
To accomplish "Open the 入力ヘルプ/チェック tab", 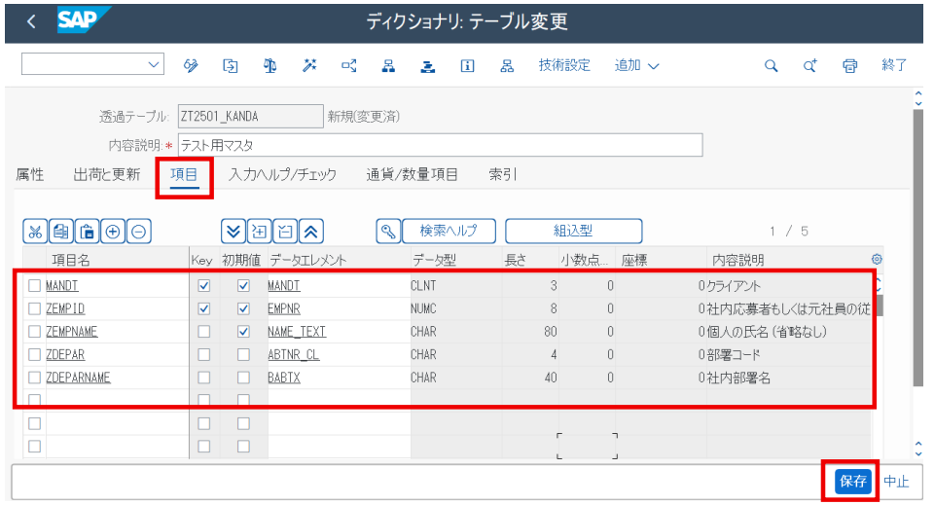I will pyautogui.click(x=282, y=174).
